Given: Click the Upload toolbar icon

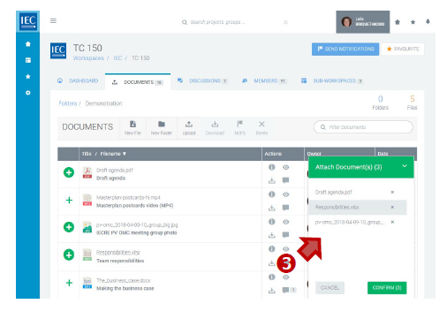Looking at the screenshot, I should pyautogui.click(x=189, y=127).
